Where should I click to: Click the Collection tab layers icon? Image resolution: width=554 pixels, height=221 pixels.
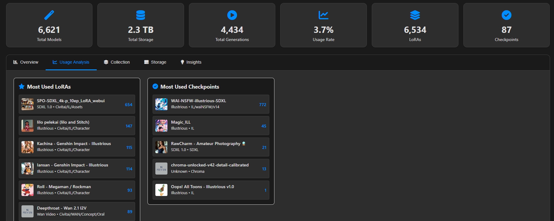106,62
